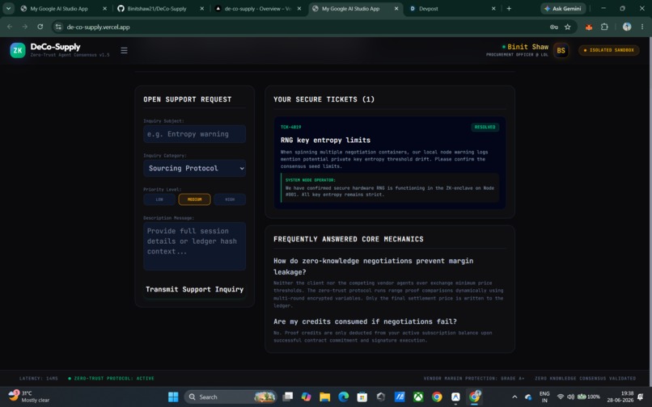Switch to the first My Google AI Studio App tab
This screenshot has height=407, width=652.
point(58,8)
